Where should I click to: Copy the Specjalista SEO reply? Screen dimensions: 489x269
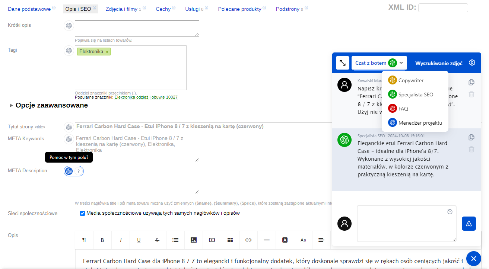(471, 137)
